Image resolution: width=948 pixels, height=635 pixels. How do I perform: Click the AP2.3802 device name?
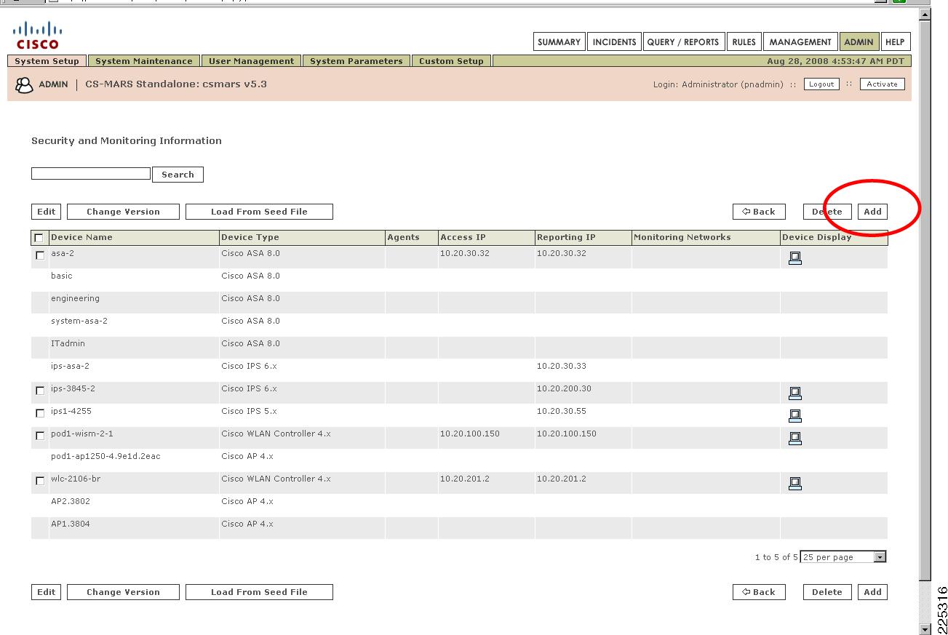tap(71, 501)
